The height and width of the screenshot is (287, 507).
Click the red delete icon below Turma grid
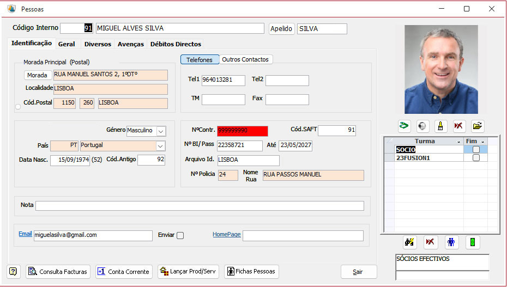click(x=430, y=242)
